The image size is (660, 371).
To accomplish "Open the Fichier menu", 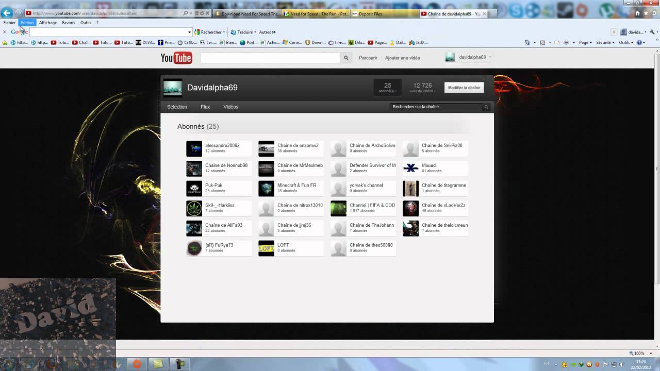I will pyautogui.click(x=9, y=23).
